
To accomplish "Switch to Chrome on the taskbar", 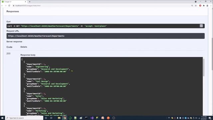I will coord(65,118).
